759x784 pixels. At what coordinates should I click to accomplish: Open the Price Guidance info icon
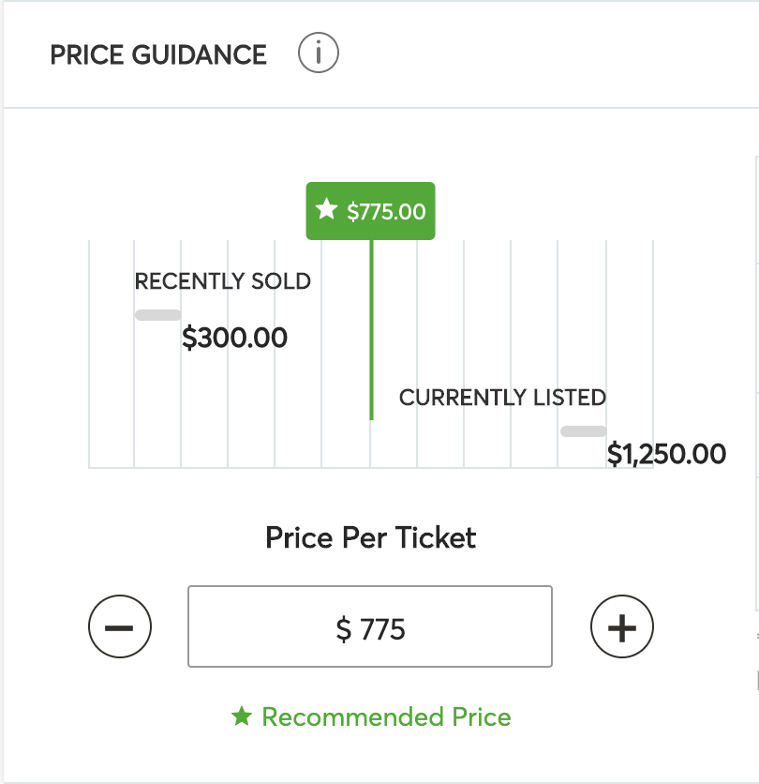tap(319, 53)
